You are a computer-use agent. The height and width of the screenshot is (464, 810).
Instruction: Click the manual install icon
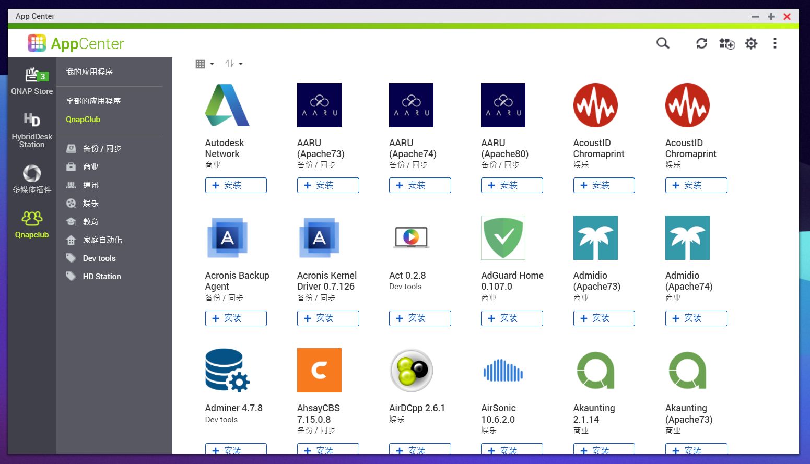726,43
